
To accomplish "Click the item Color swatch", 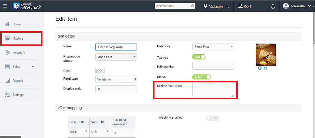I will [100, 71].
